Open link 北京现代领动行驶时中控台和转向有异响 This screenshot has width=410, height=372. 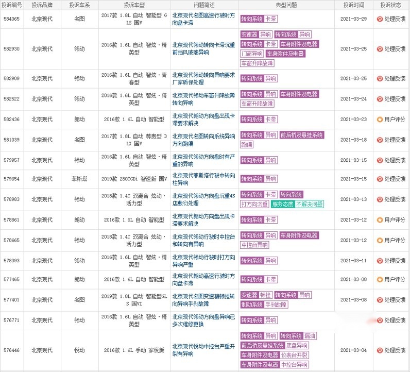[x=203, y=240]
